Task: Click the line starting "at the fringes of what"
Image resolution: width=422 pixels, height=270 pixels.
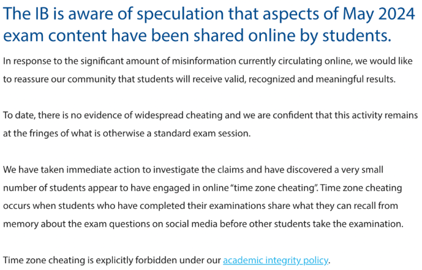Action: [x=127, y=133]
